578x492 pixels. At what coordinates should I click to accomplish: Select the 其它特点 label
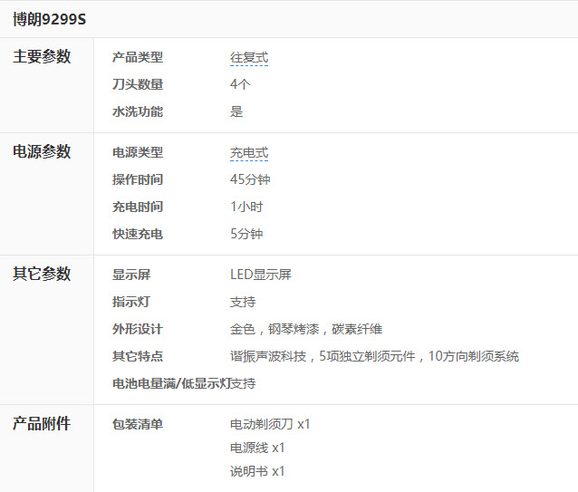click(x=138, y=356)
